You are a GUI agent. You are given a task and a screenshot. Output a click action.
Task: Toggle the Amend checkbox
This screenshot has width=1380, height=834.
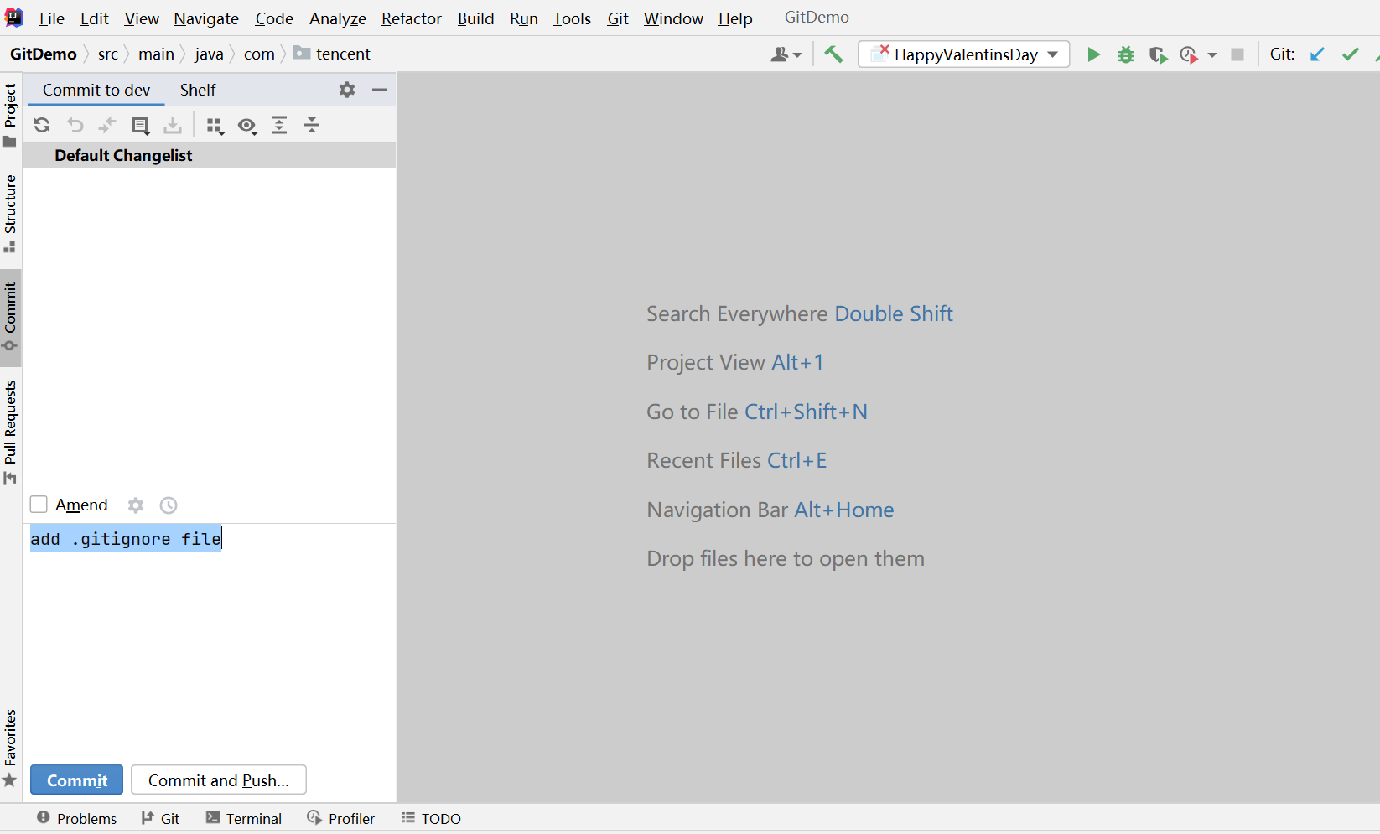point(39,505)
